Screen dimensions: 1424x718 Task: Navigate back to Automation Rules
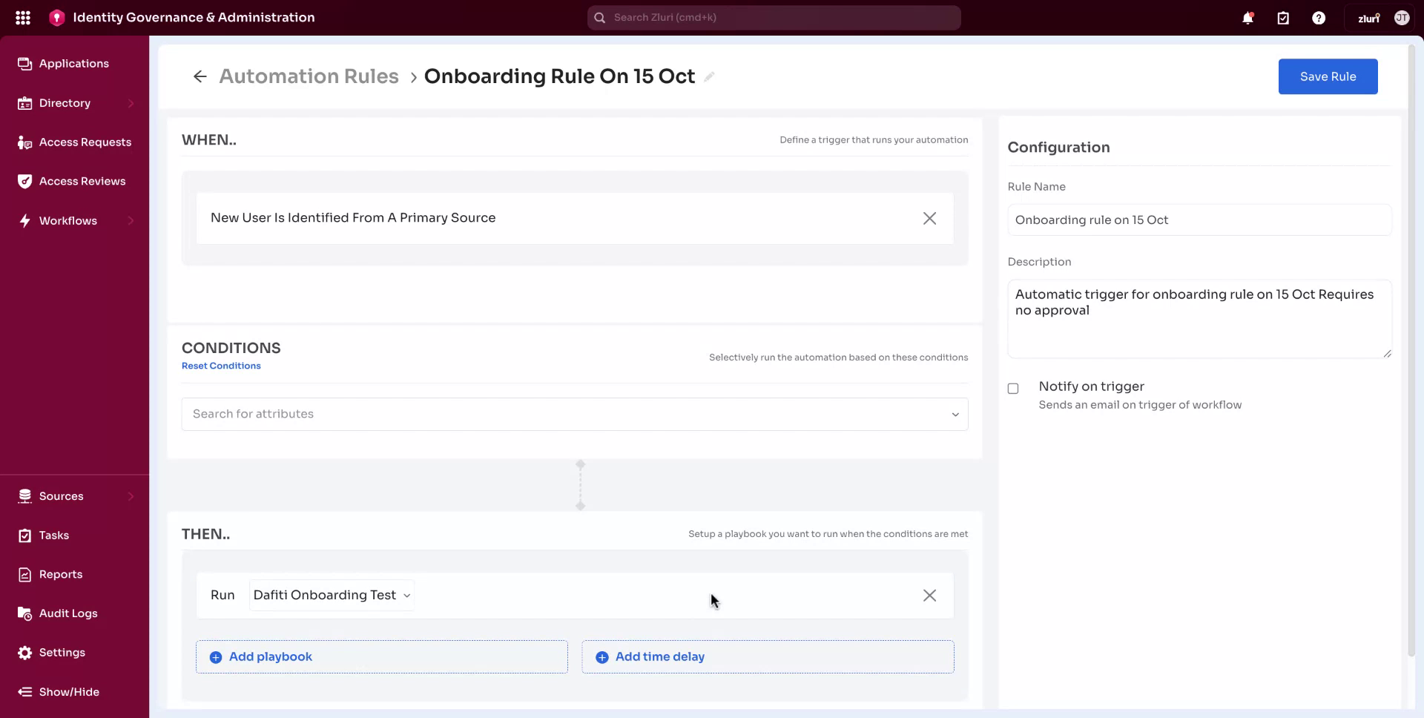[309, 76]
